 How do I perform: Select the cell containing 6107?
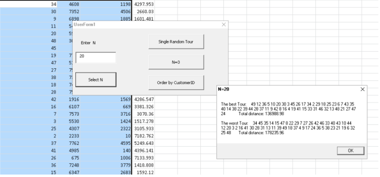click(69, 107)
